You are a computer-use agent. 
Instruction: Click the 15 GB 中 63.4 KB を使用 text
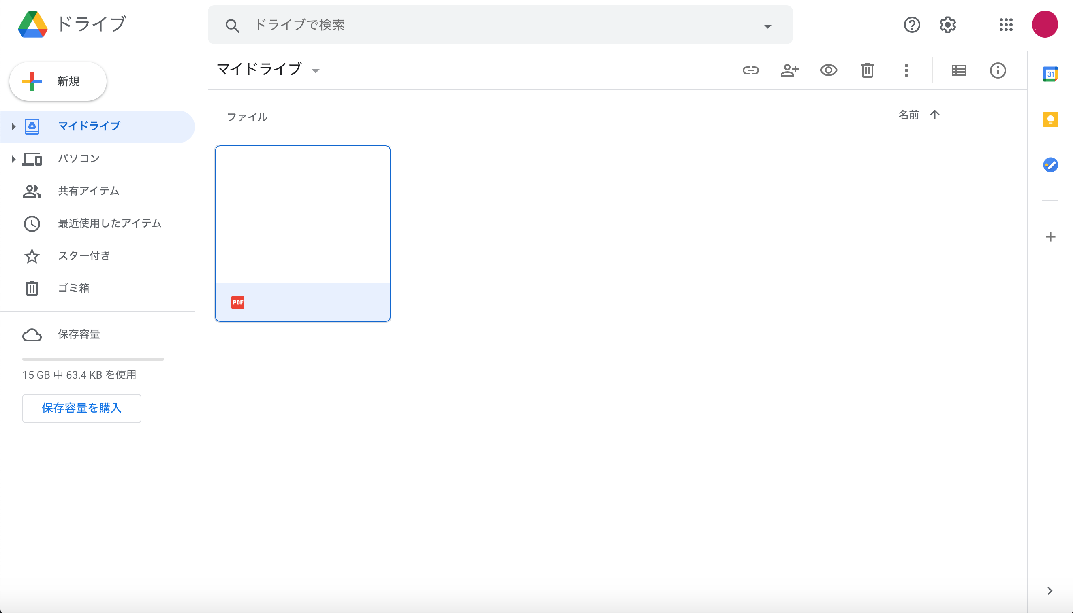pos(79,375)
